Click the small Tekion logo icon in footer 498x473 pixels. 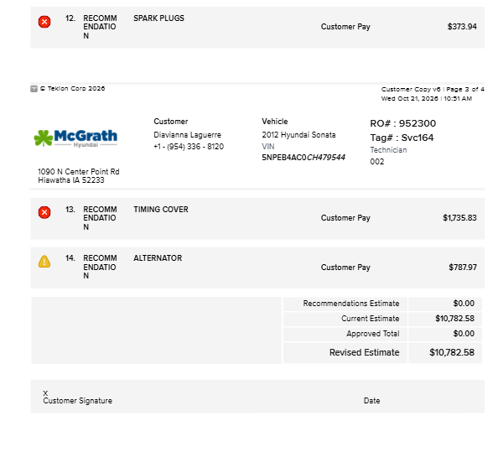(34, 89)
